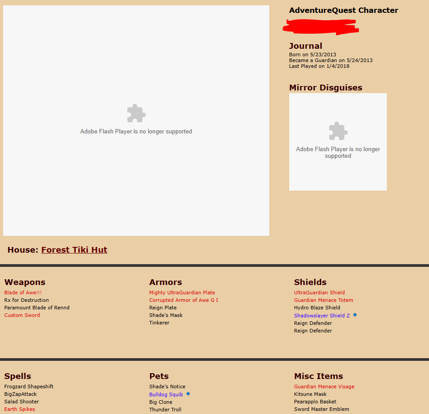Click Last Played on 1/4/2018 line
The width and height of the screenshot is (429, 414).
pos(319,66)
